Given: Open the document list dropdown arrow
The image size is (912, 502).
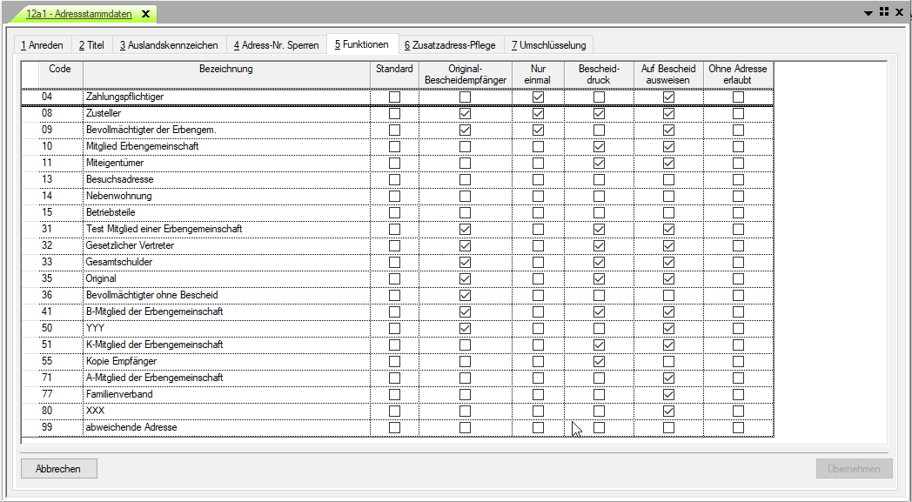Looking at the screenshot, I should pos(868,13).
